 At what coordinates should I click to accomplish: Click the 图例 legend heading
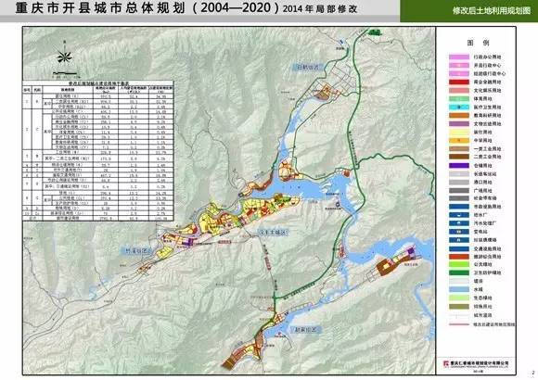click(x=478, y=43)
